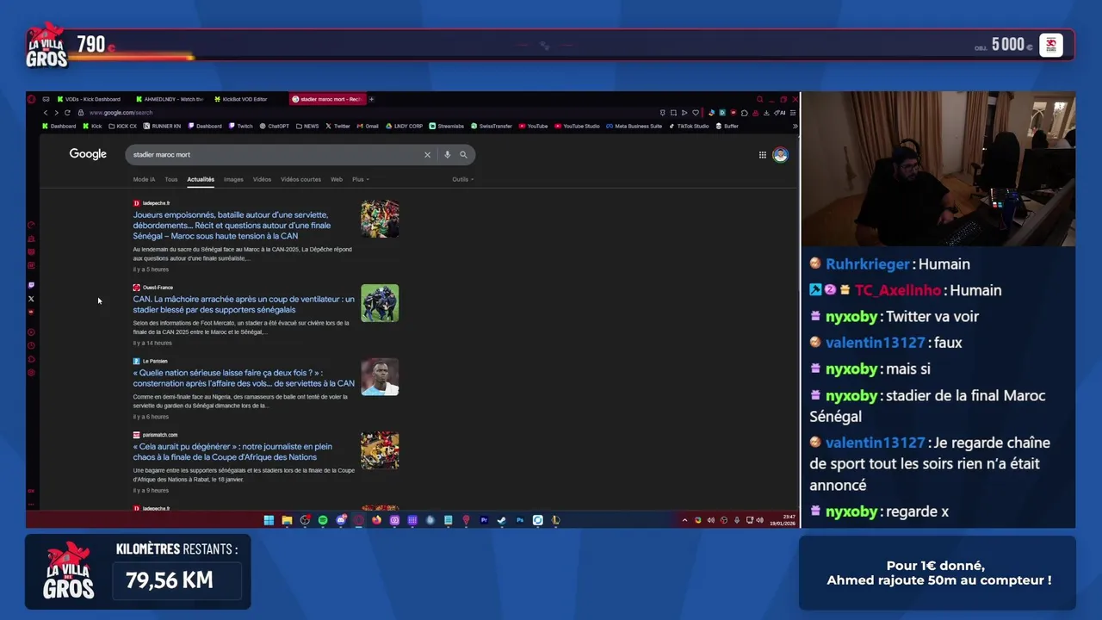Open the SwissTransfer bookmark

[x=492, y=126]
